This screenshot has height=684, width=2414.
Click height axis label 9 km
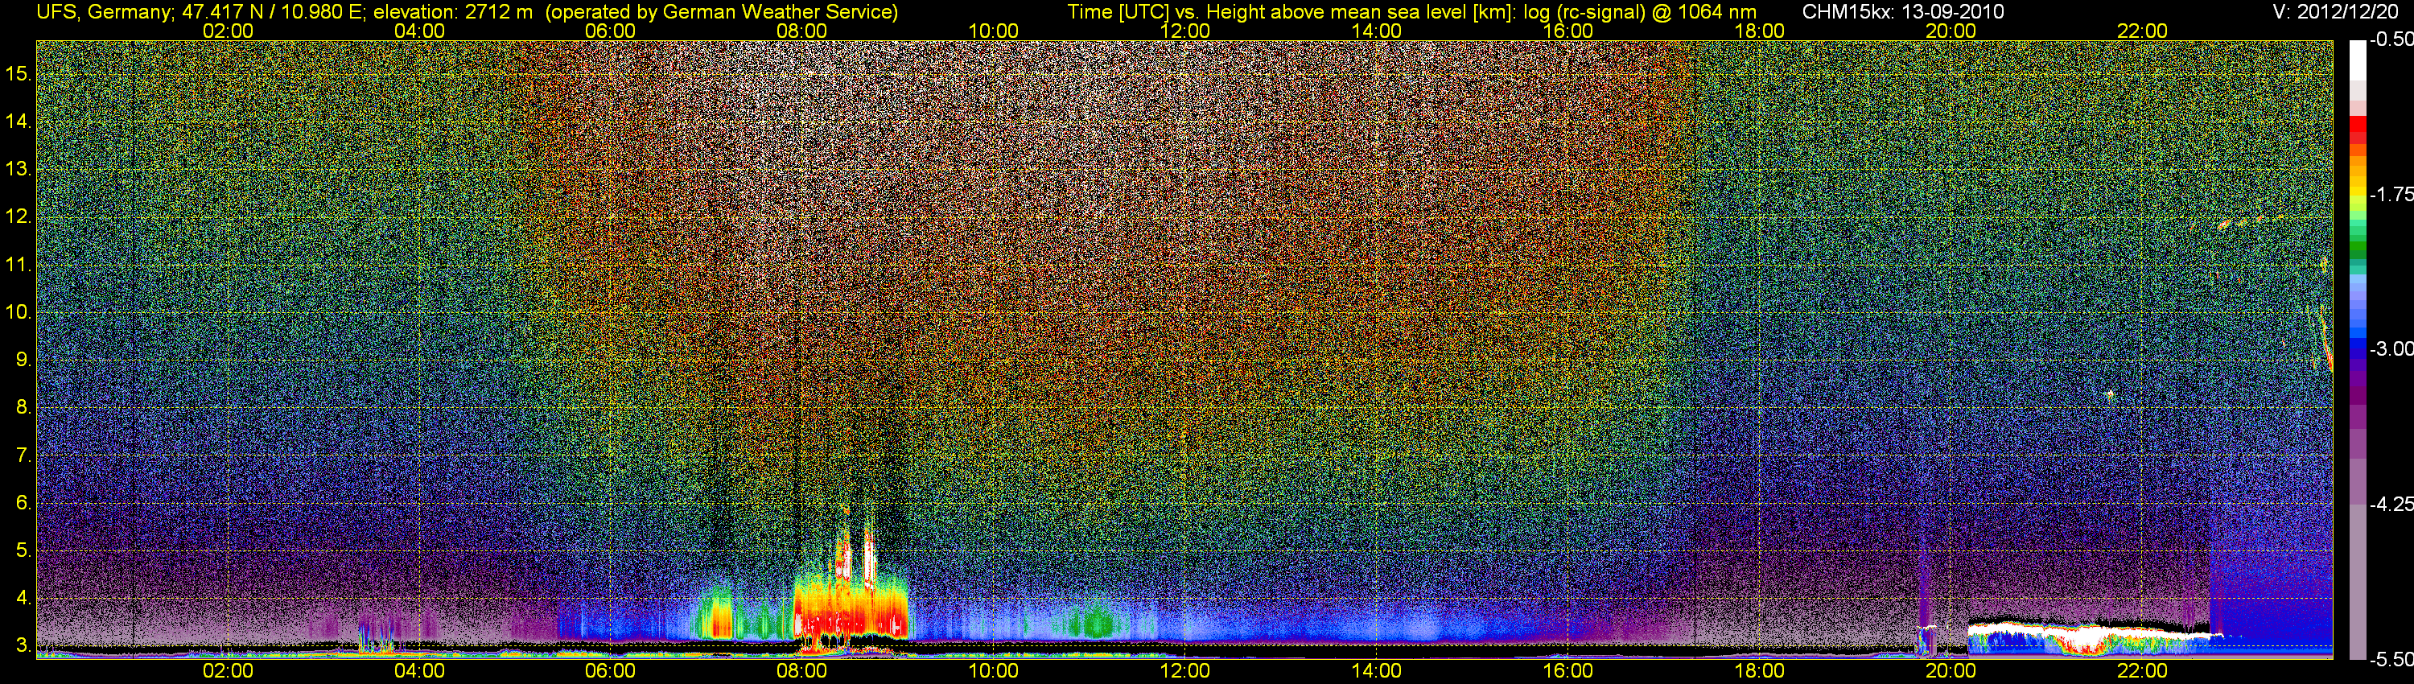tap(23, 360)
